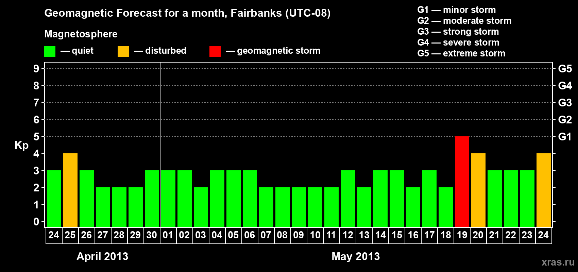Click the G5 label on right axis
The image size is (578, 272).
[565, 69]
